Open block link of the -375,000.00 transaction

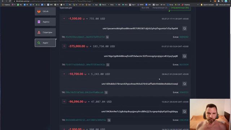[184, 65]
